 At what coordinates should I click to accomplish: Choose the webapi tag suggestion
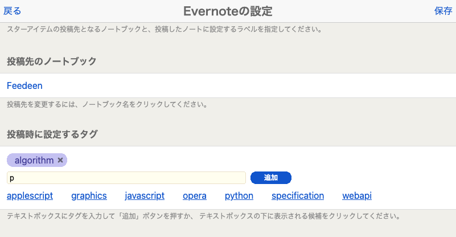click(x=357, y=195)
